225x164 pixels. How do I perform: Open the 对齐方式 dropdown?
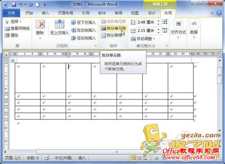coord(178,29)
